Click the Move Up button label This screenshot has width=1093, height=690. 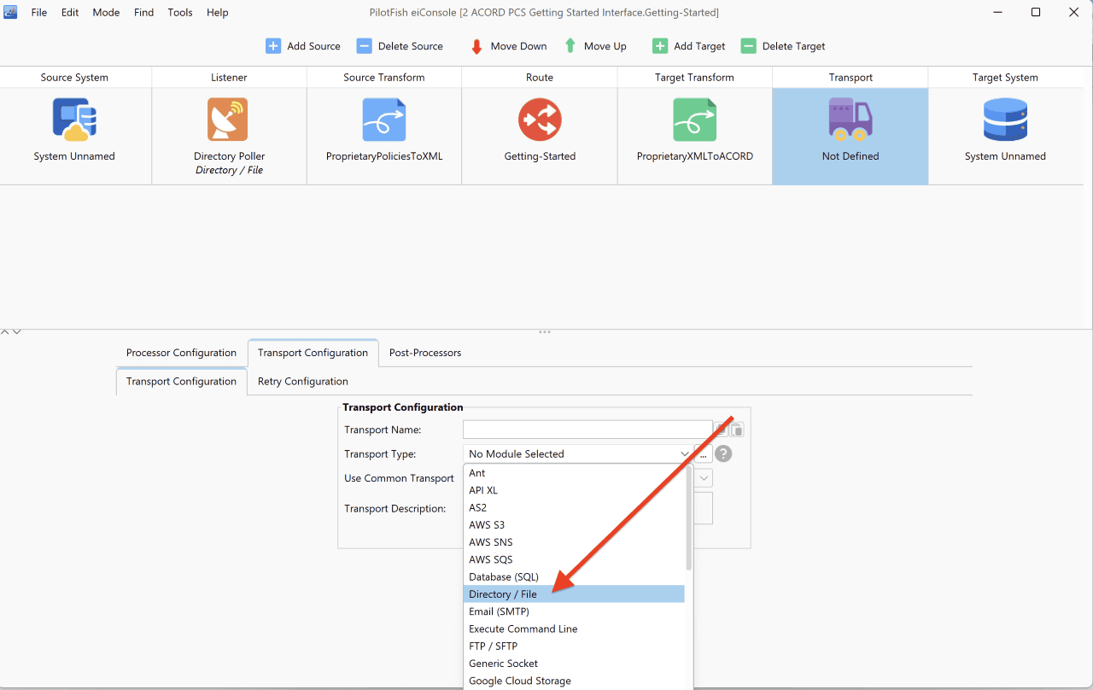[x=605, y=46]
